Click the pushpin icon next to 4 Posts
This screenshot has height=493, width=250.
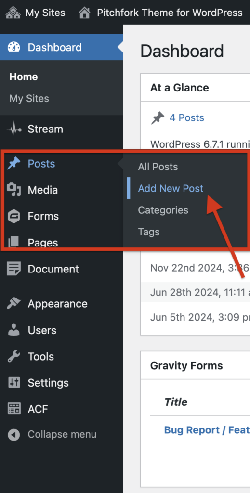tap(158, 118)
